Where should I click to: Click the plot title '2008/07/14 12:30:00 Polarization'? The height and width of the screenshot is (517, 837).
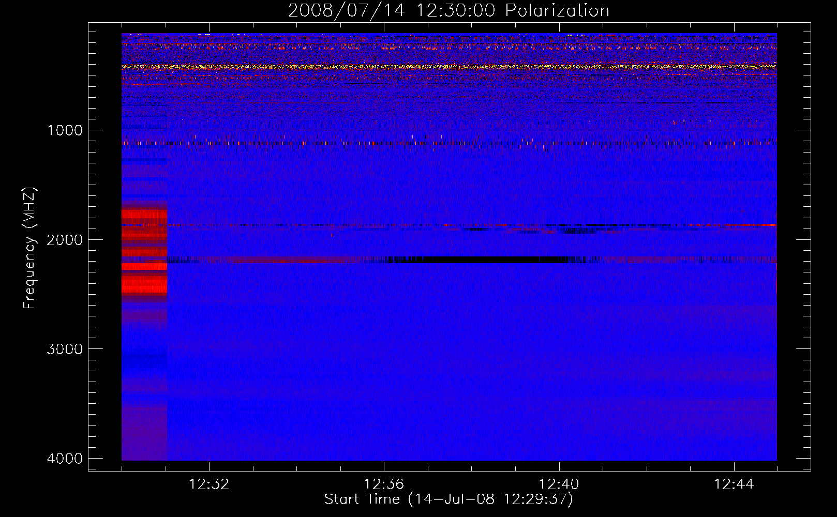pyautogui.click(x=449, y=10)
